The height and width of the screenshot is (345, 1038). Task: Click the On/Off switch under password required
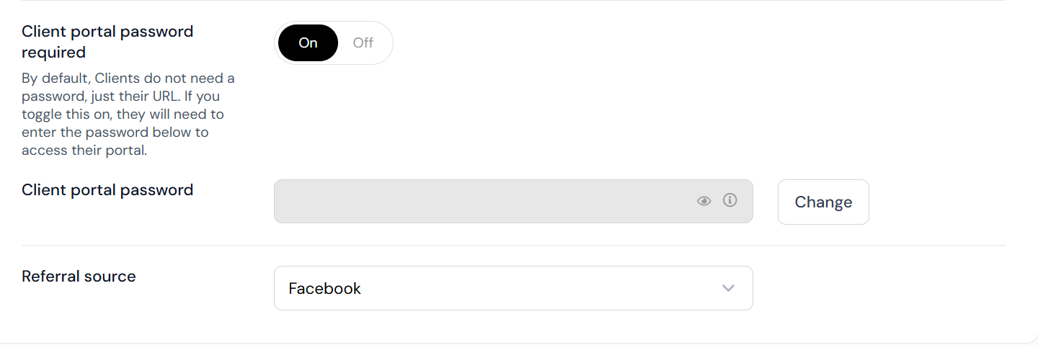point(334,42)
